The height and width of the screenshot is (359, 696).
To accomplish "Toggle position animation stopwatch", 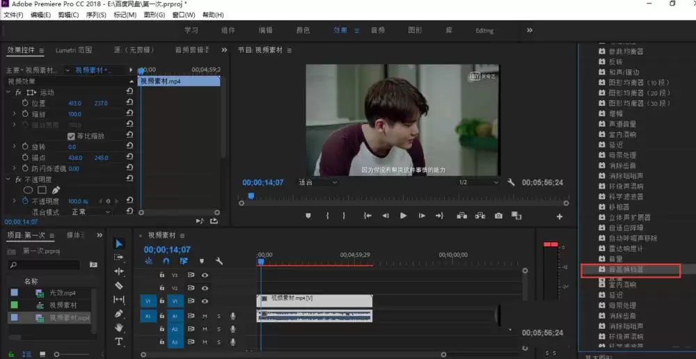I will pyautogui.click(x=25, y=103).
